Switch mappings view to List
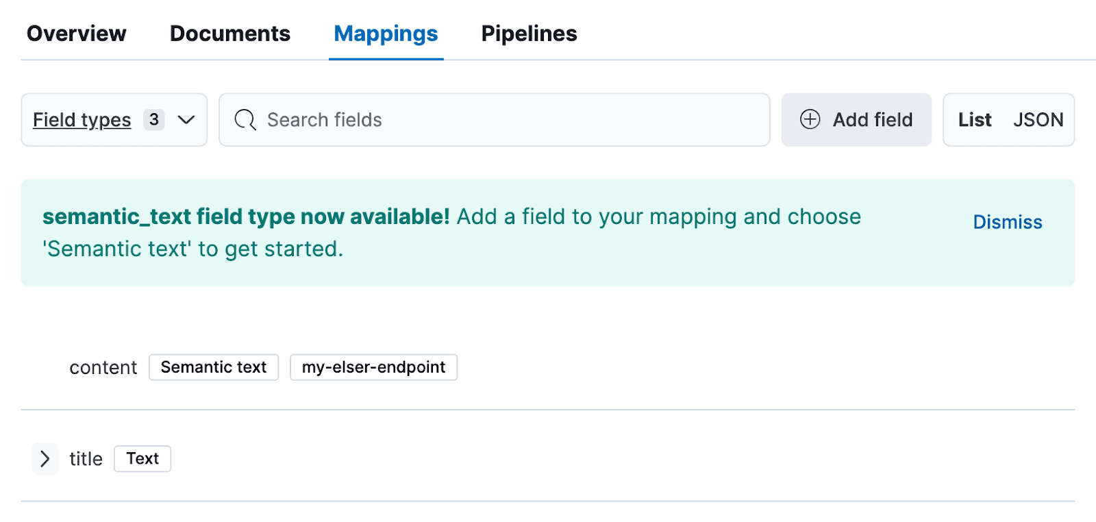Viewport: 1096px width, 522px height. click(975, 120)
